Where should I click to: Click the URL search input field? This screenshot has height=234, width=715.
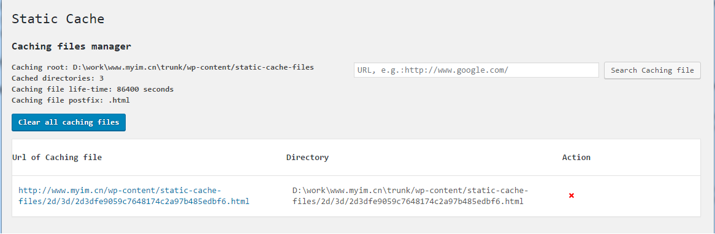[x=476, y=70]
